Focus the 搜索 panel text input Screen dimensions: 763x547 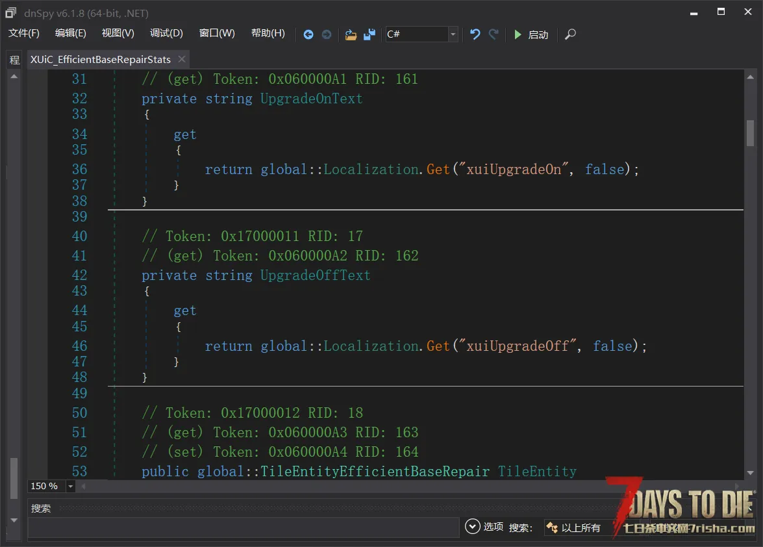pyautogui.click(x=244, y=527)
